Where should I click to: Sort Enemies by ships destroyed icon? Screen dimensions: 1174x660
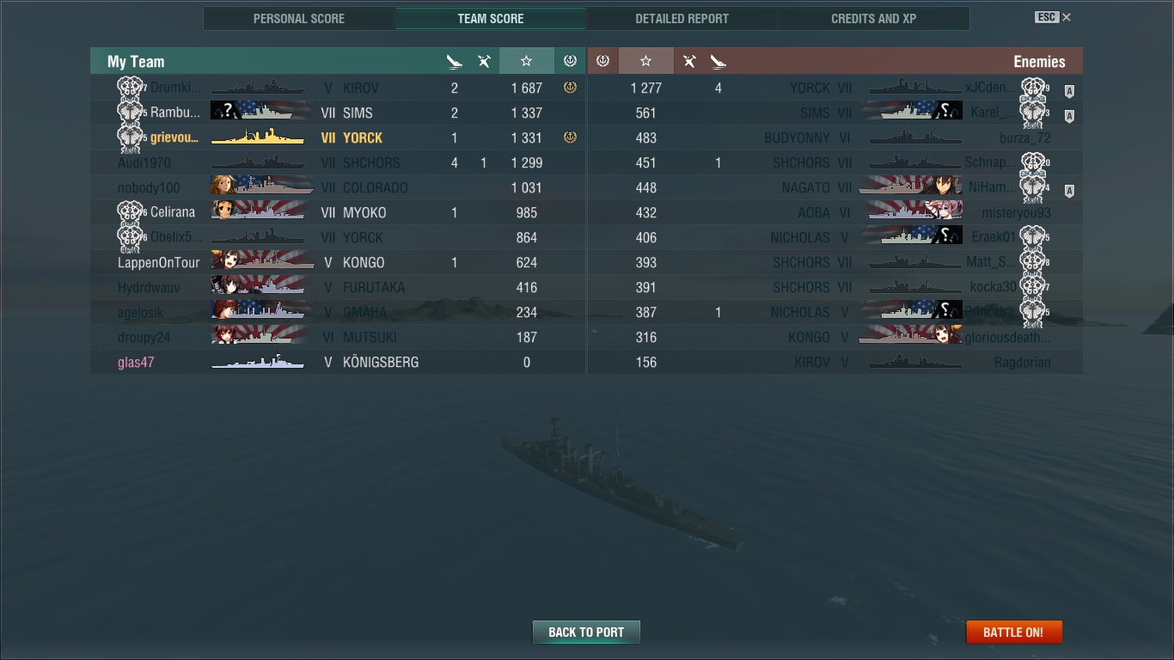click(718, 61)
